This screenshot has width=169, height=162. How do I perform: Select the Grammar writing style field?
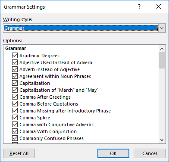(81, 28)
